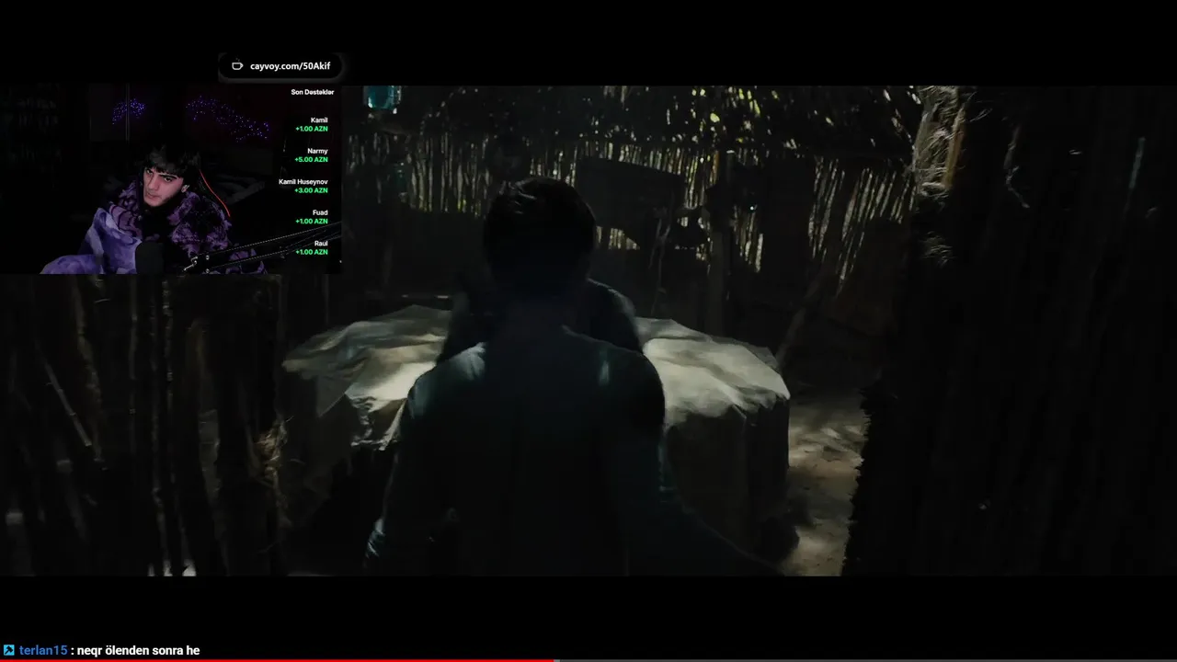Select the Narmy +5.00 AZN donation entry
This screenshot has height=662, width=1177.
tap(311, 155)
